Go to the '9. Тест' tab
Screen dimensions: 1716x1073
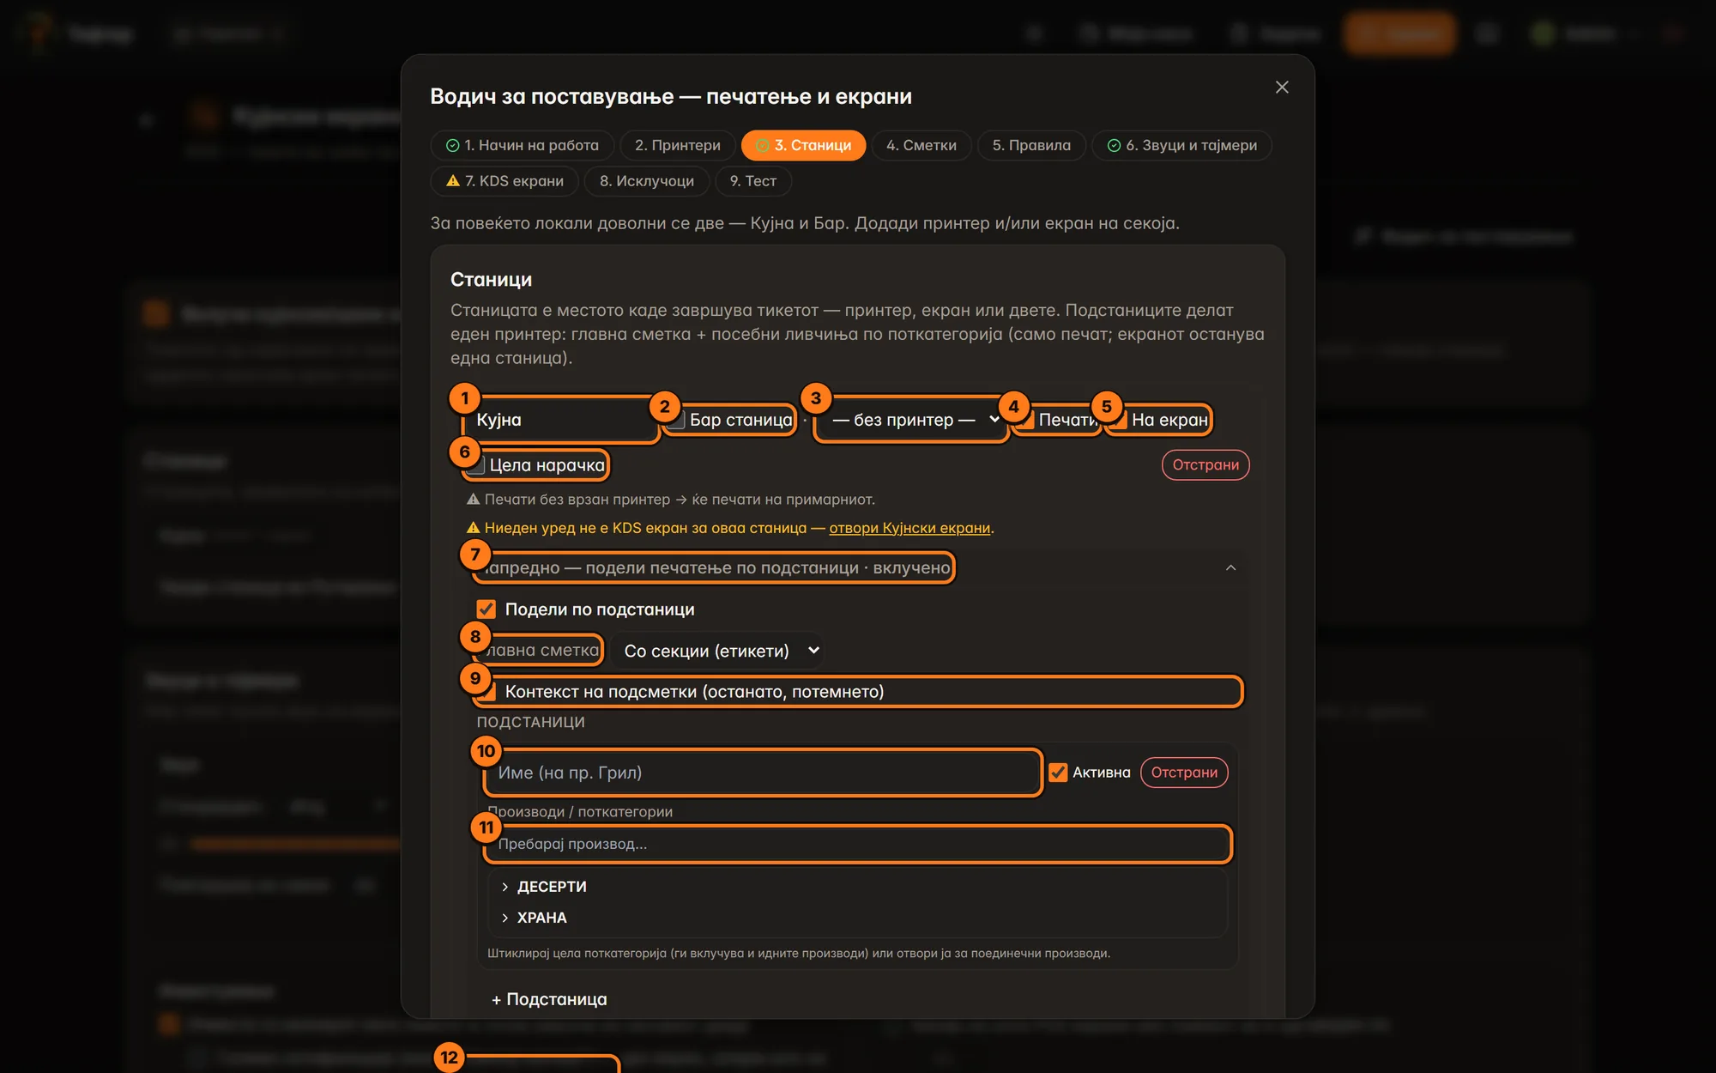click(x=752, y=181)
